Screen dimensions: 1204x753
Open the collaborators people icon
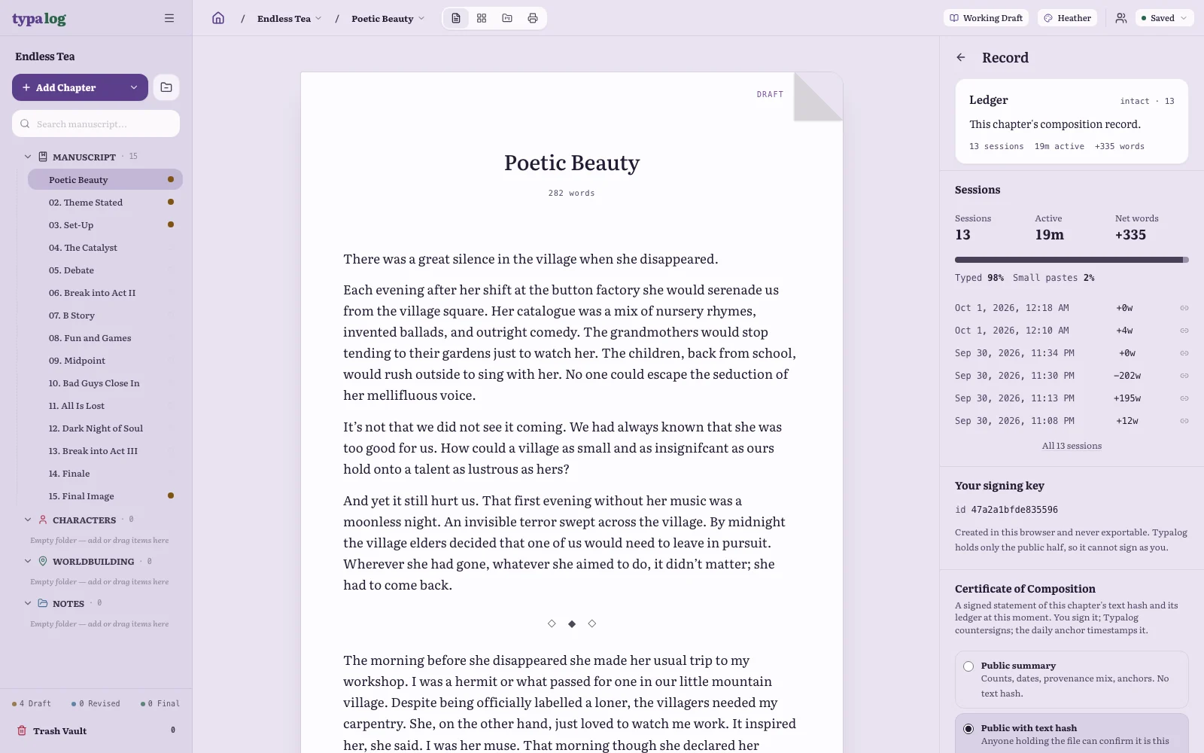click(1121, 18)
